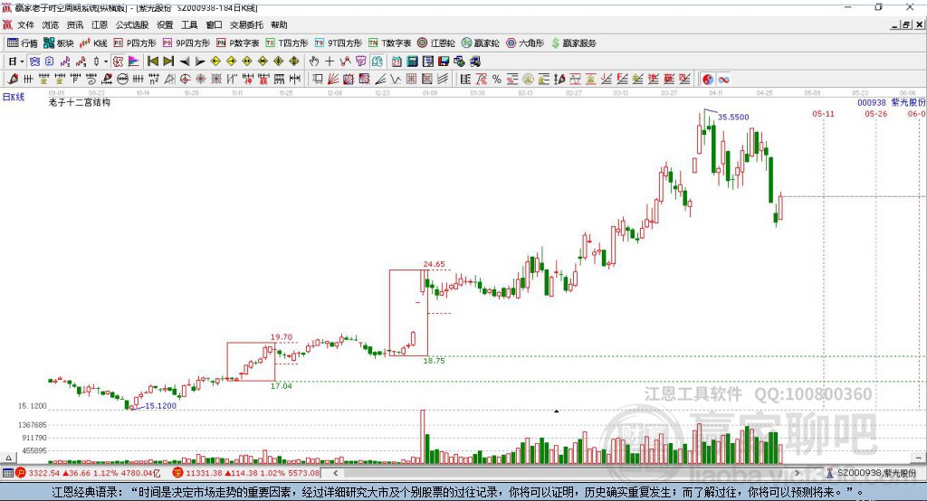The image size is (927, 501).
Task: Open the 9T四方形 tool
Action: (339, 43)
